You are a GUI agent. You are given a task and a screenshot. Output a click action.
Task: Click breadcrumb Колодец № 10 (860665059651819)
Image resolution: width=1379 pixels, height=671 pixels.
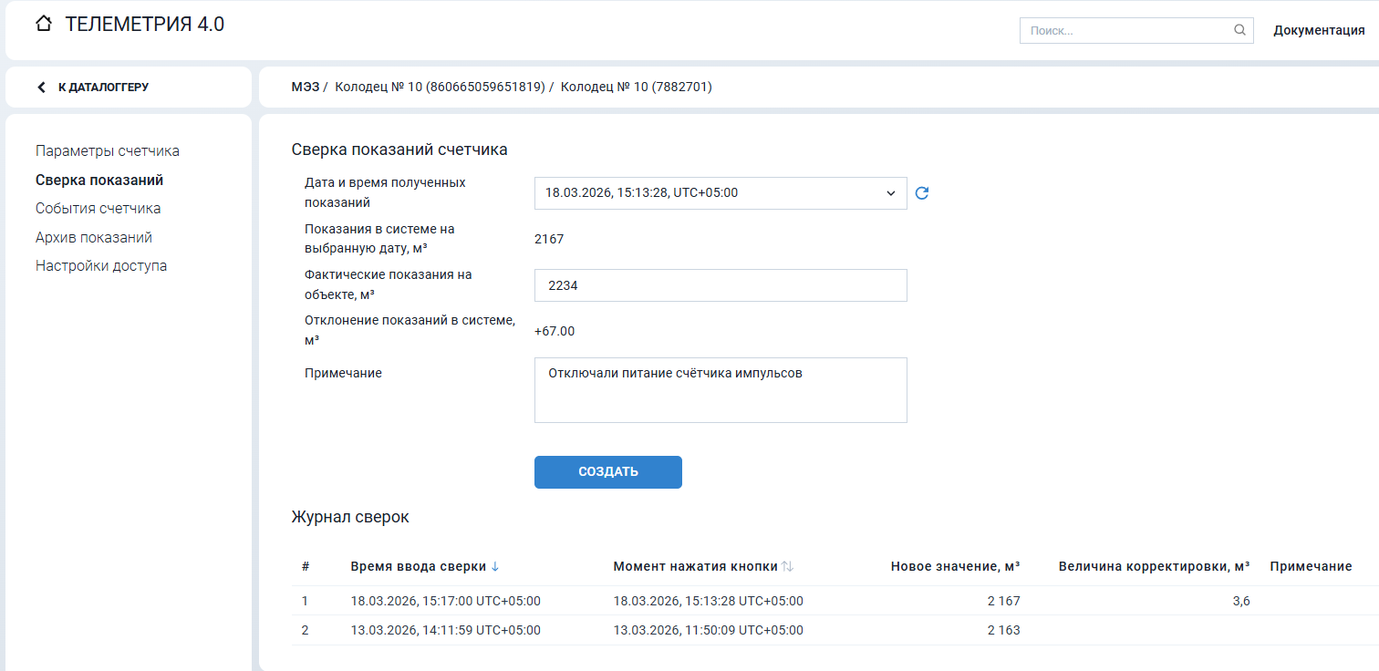(440, 88)
